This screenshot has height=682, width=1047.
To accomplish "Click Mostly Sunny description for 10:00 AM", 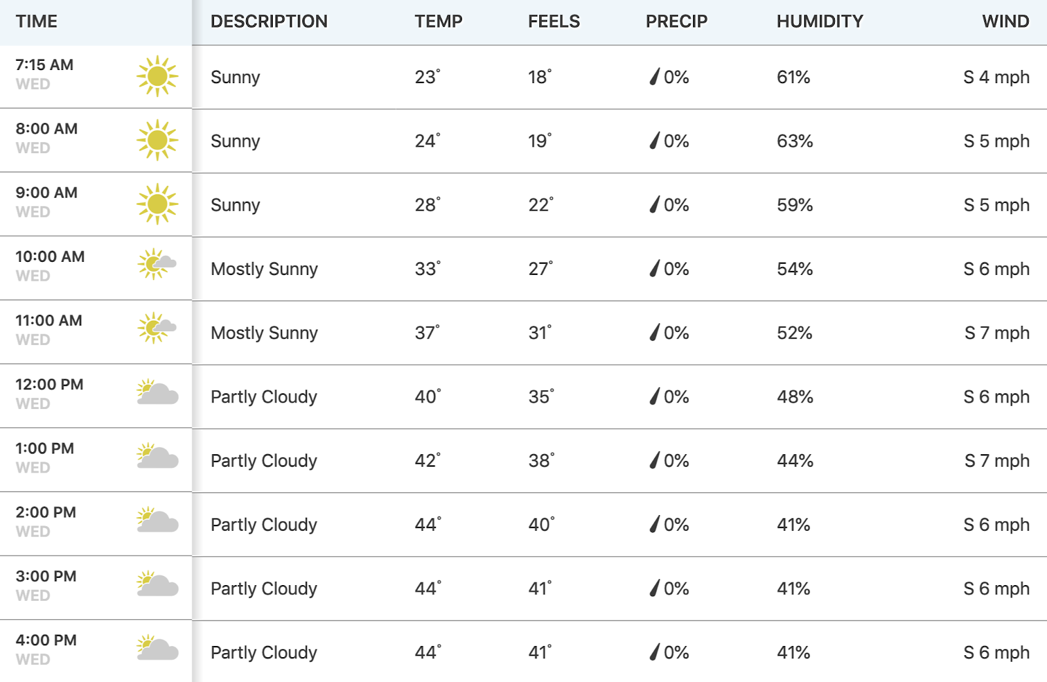I will [264, 269].
